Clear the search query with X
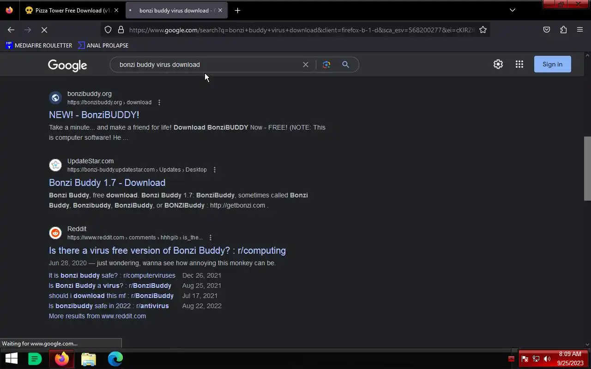 305,65
